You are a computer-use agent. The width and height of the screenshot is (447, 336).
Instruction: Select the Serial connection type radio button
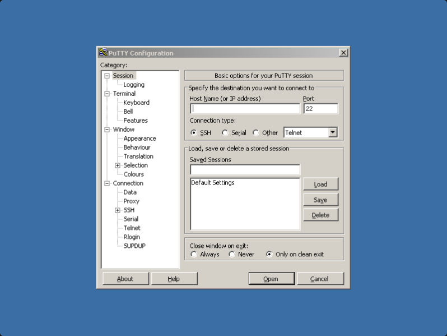(225, 133)
